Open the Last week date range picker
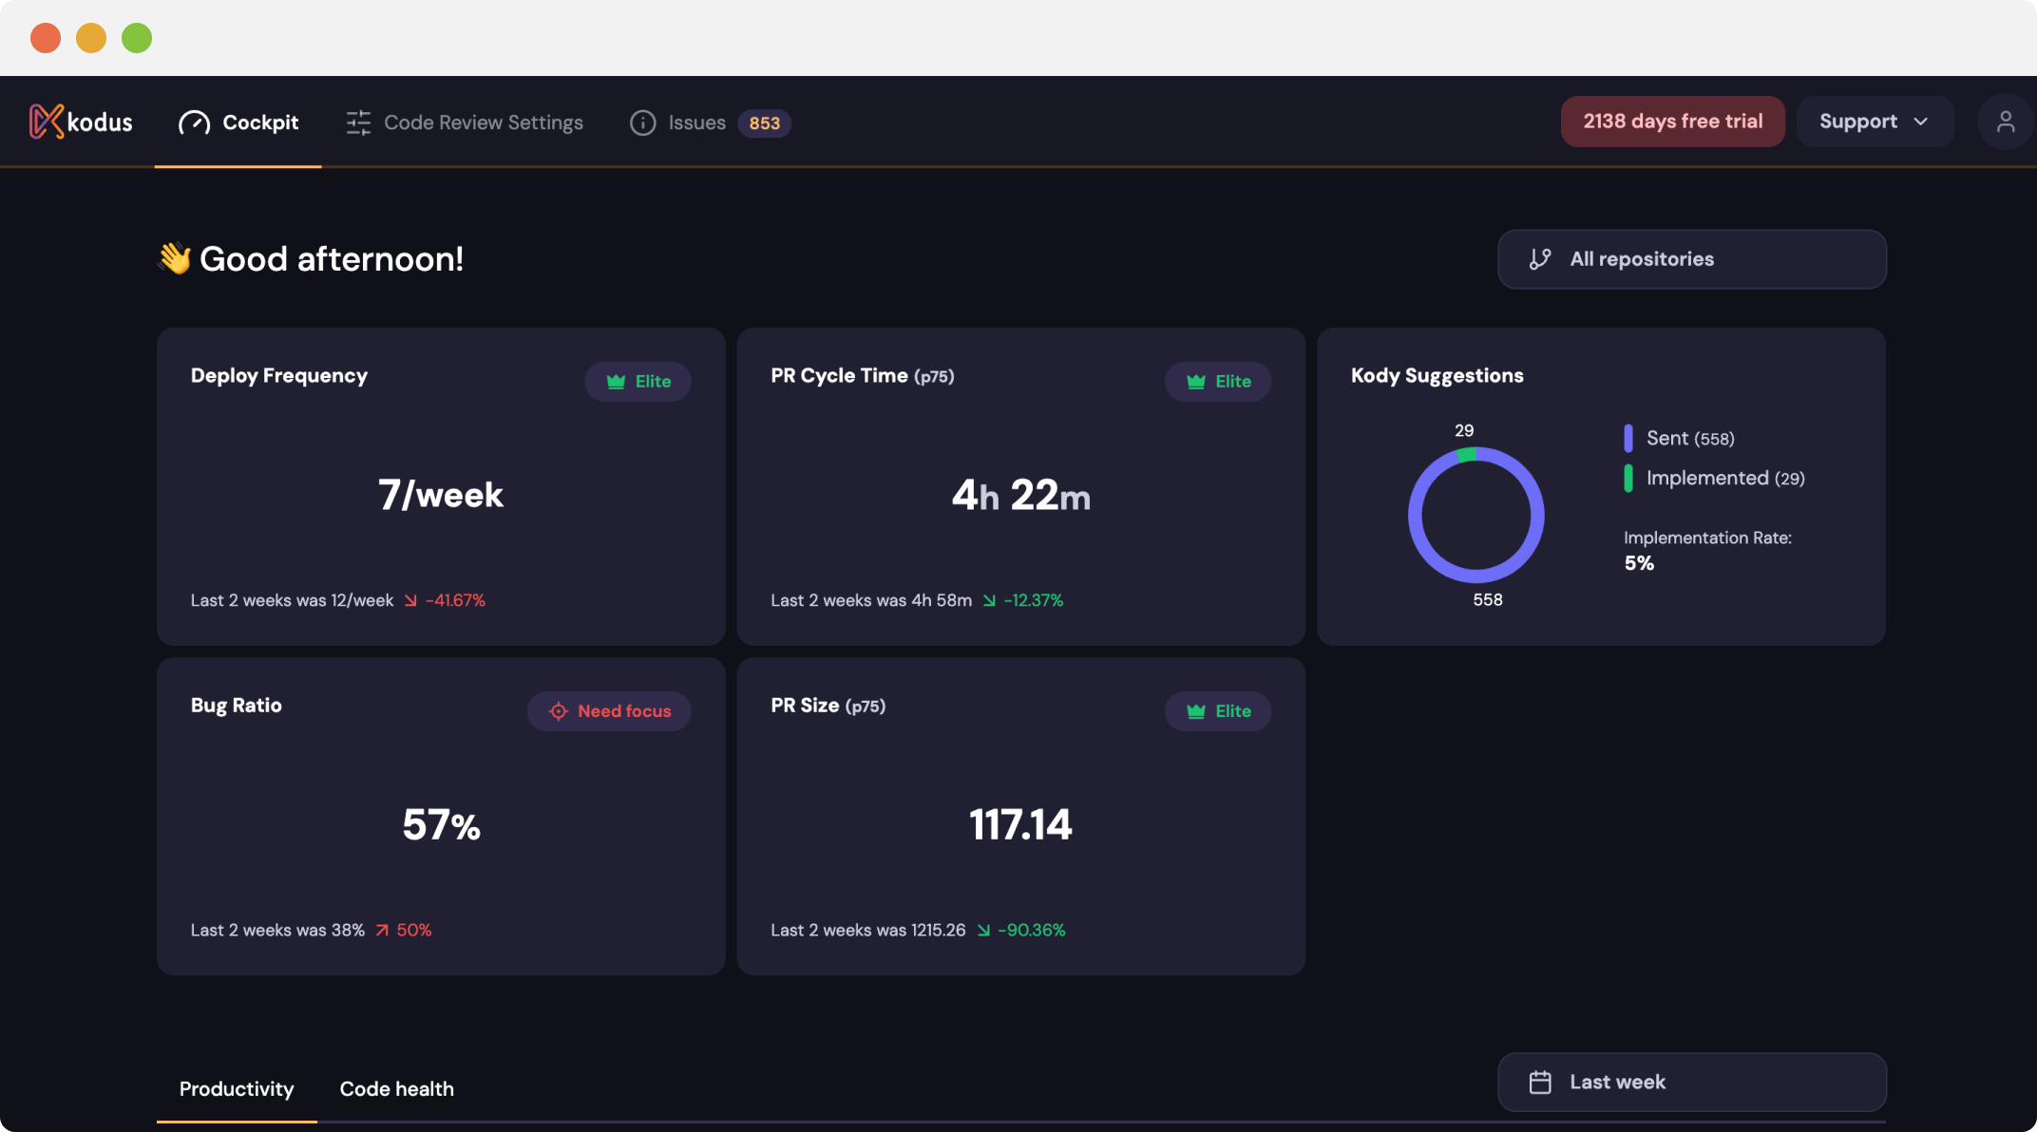 pyautogui.click(x=1691, y=1083)
